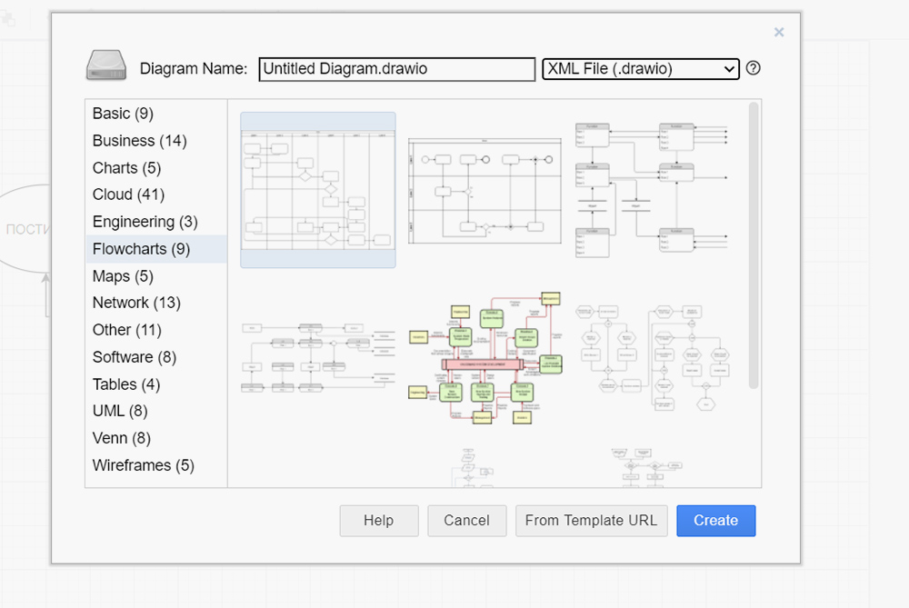The height and width of the screenshot is (608, 909).
Task: Choose the Other (11) category
Action: (x=156, y=331)
